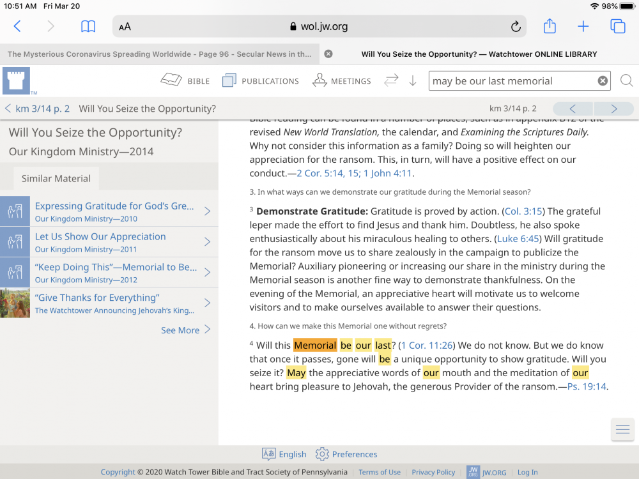The image size is (639, 479).
Task: Go to next article arrow
Action: 613,109
